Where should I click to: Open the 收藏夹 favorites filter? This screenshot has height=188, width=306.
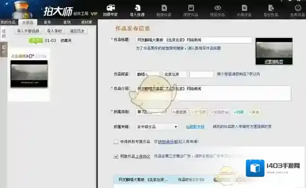tap(66, 40)
